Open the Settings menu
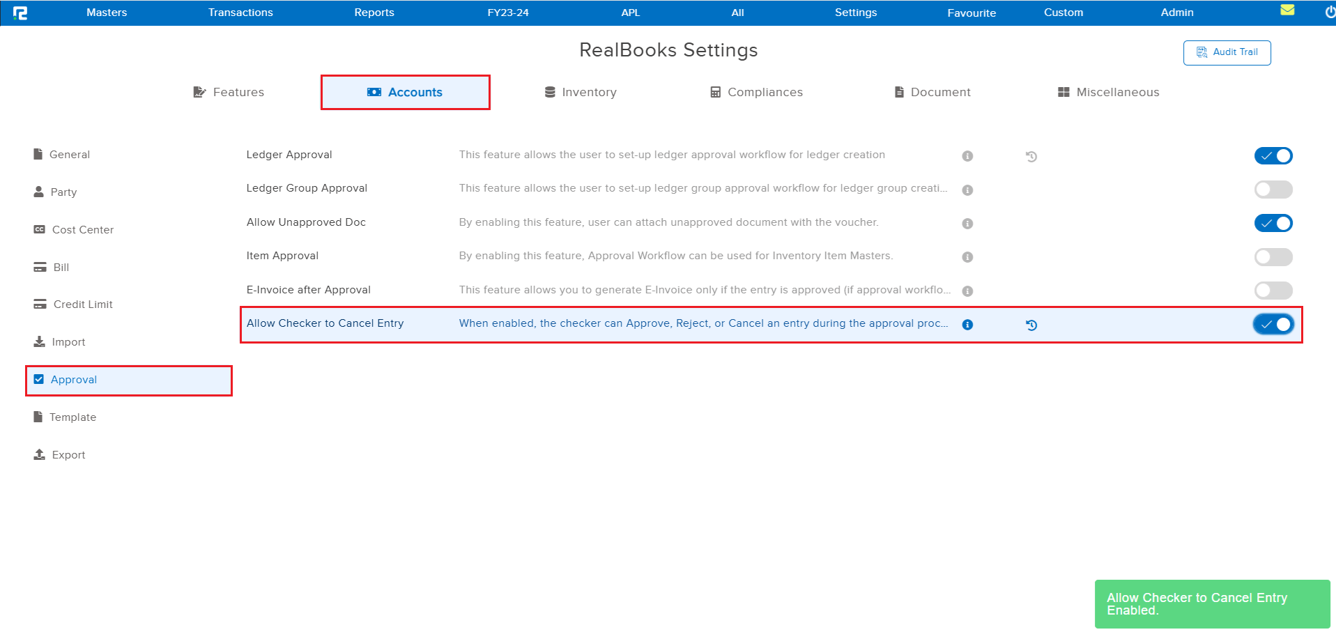Screen dimensions: 1336x632 click(856, 13)
